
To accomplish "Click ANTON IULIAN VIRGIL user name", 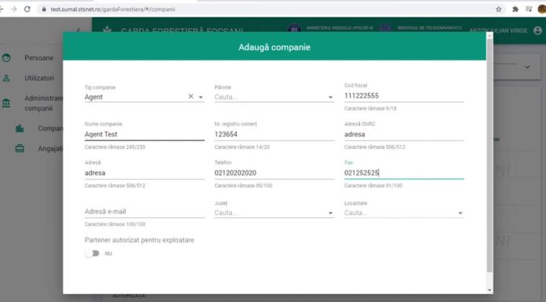I will pyautogui.click(x=498, y=31).
